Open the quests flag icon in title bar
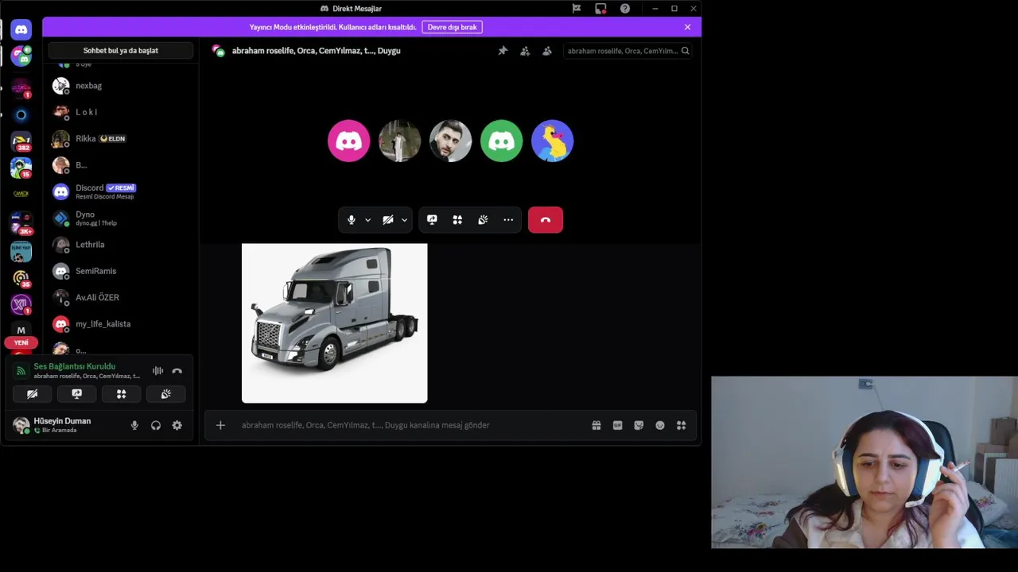This screenshot has width=1018, height=572. tap(577, 9)
